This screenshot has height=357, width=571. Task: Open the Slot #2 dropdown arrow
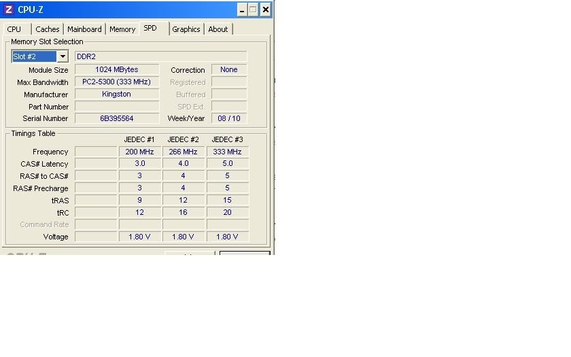click(x=63, y=56)
